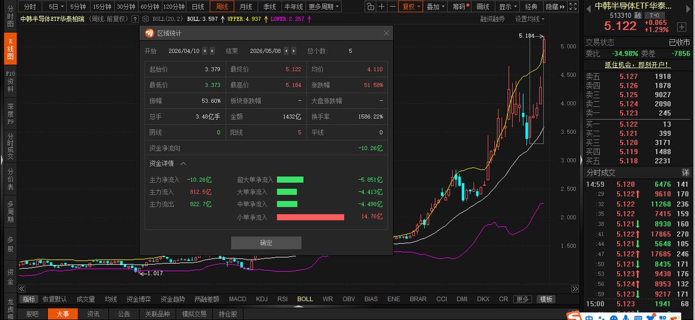Open 显示 display dropdown
This screenshot has width=695, height=320.
coord(508,7)
